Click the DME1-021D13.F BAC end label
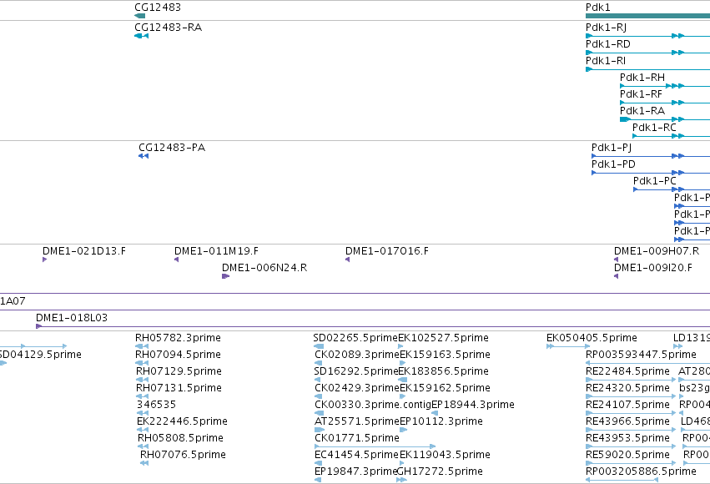 (x=84, y=251)
